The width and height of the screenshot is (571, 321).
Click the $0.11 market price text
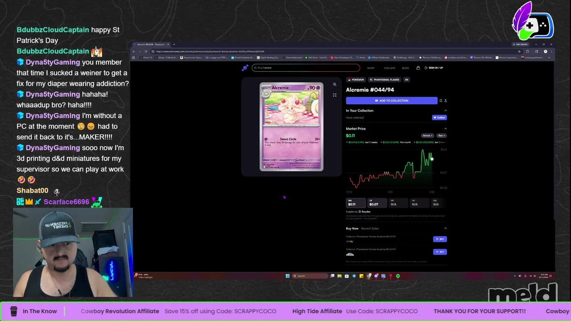point(351,136)
